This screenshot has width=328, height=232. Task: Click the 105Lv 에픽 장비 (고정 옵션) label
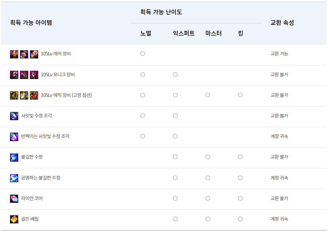66,95
